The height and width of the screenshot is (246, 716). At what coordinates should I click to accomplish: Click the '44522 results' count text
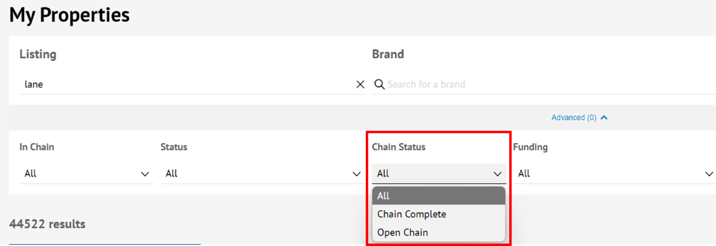47,224
